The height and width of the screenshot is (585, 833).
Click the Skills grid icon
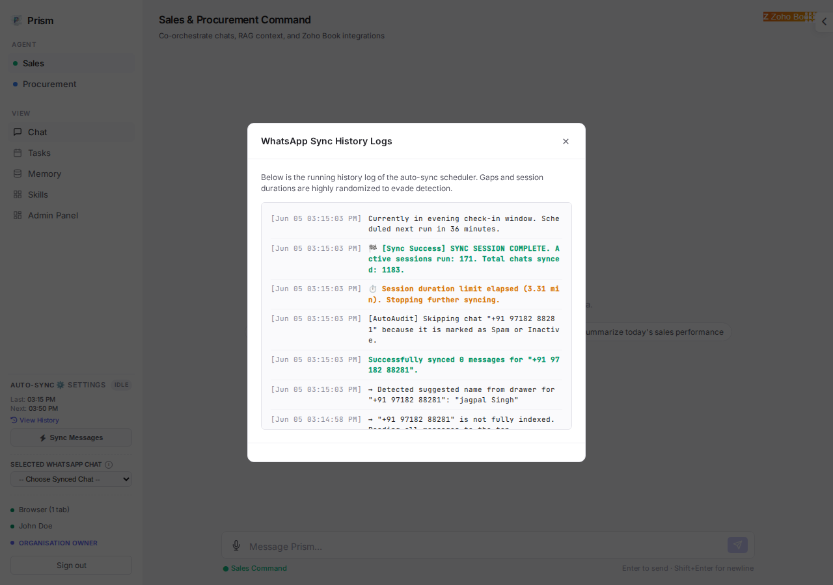click(18, 194)
